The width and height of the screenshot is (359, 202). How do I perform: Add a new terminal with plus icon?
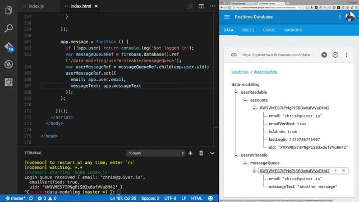pyautogui.click(x=191, y=153)
